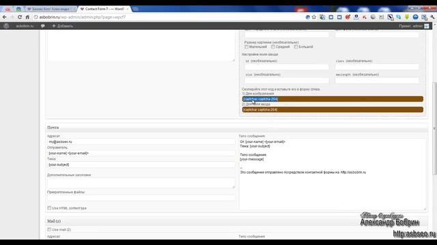Click the gray sphere extension icon
The image size is (437, 245).
[x=373, y=17]
